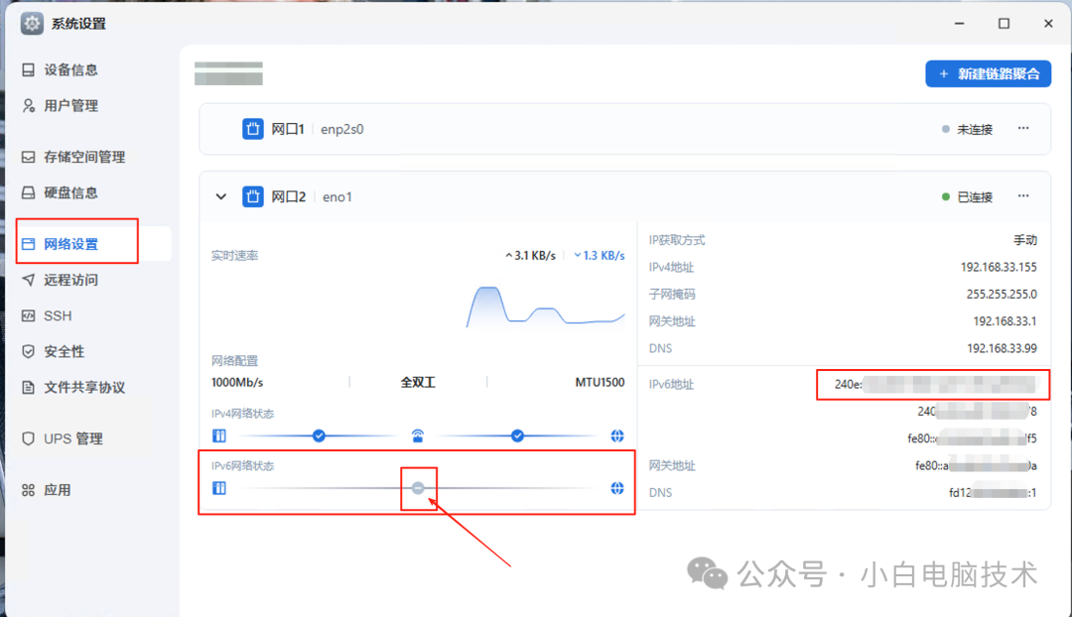Click the realtime speed graph
The height and width of the screenshot is (617, 1072).
point(546,308)
